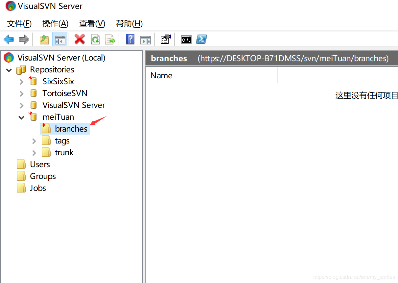398x283 pixels.
Task: Open the 操作(A) menu
Action: tap(56, 24)
